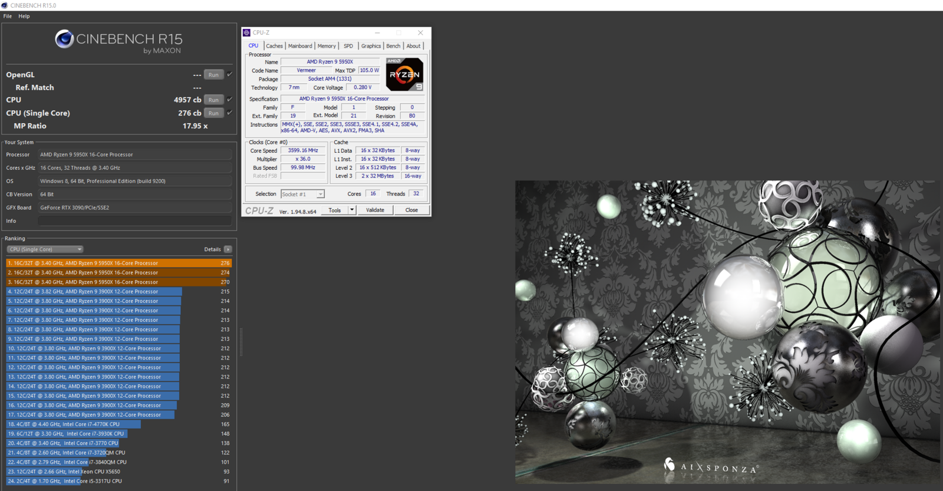Viewport: 943px width, 491px height.
Task: Click the Threads value 32 in CPU-Z
Action: click(416, 193)
